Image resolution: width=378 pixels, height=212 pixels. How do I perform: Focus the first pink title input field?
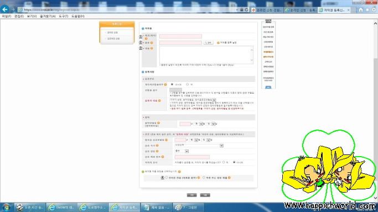click(x=180, y=37)
